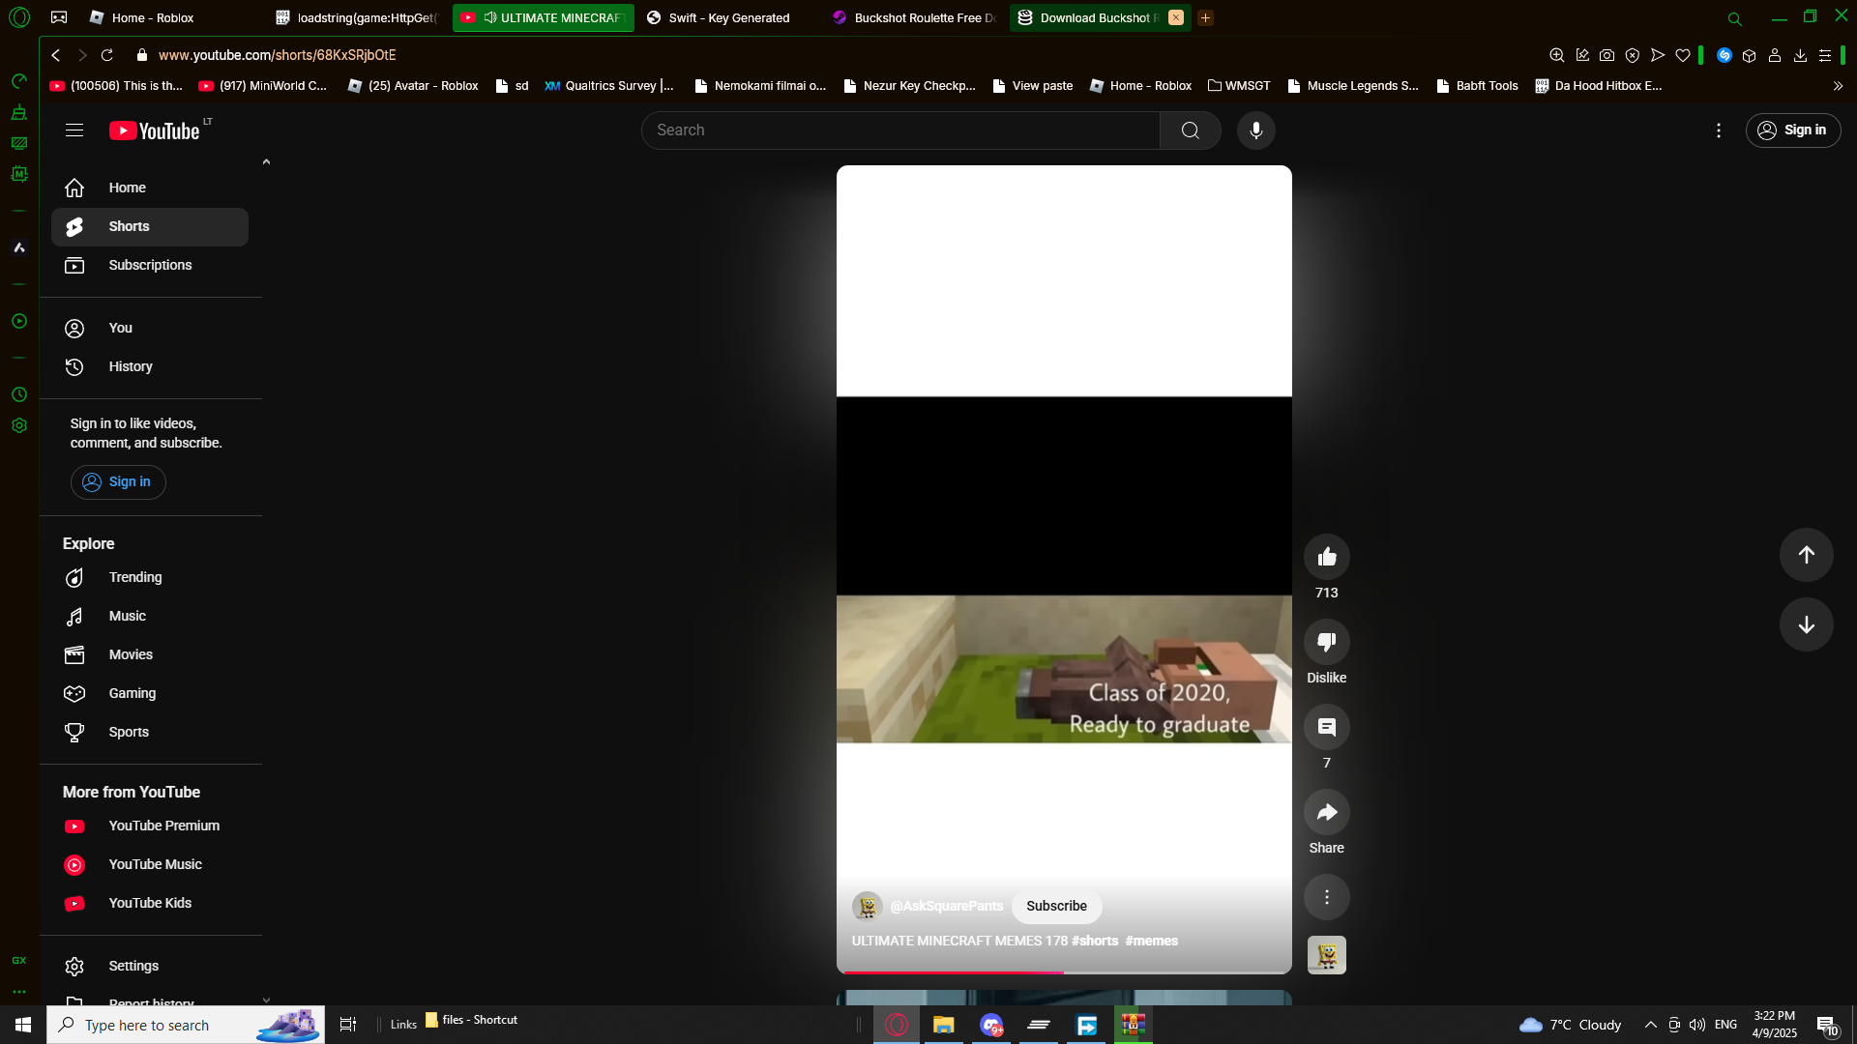Image resolution: width=1857 pixels, height=1044 pixels.
Task: Open Babft Tools bookmark
Action: click(x=1477, y=86)
